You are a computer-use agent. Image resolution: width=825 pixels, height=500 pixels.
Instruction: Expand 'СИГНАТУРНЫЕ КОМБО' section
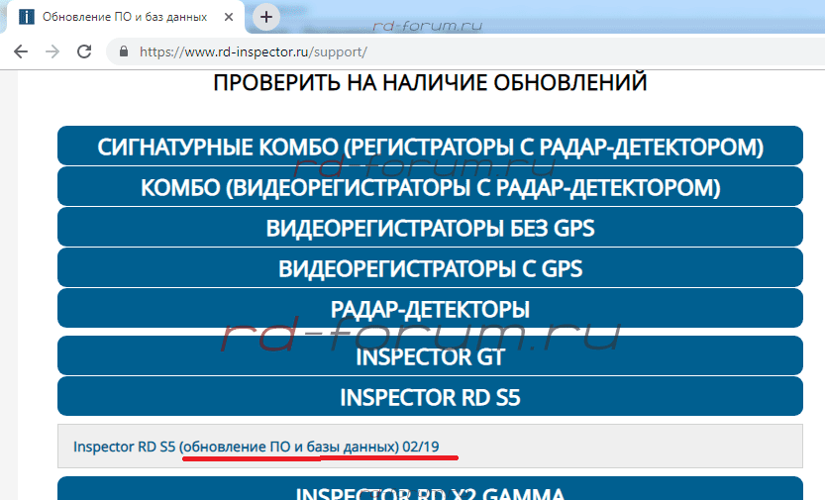point(430,147)
